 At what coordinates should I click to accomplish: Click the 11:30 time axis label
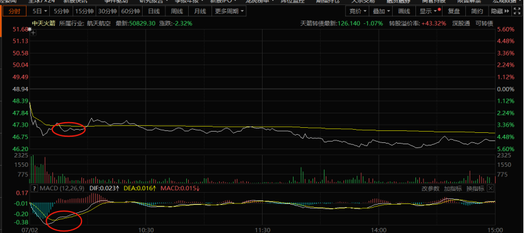(263, 230)
